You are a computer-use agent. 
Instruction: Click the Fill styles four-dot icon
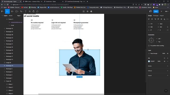click(164, 58)
